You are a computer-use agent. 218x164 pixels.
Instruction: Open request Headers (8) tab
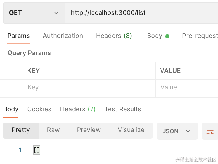114,36
